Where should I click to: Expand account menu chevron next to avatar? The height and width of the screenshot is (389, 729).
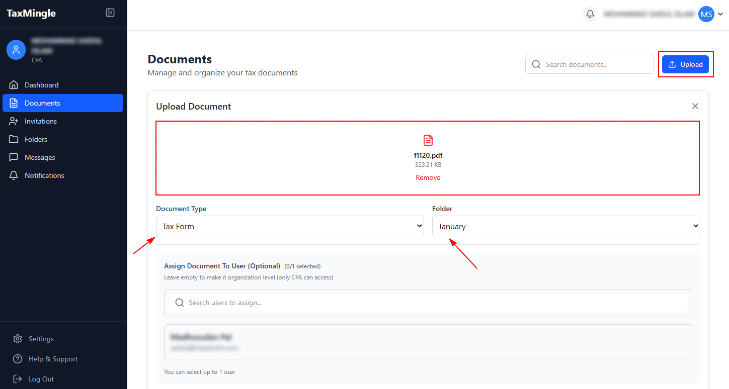(x=720, y=15)
